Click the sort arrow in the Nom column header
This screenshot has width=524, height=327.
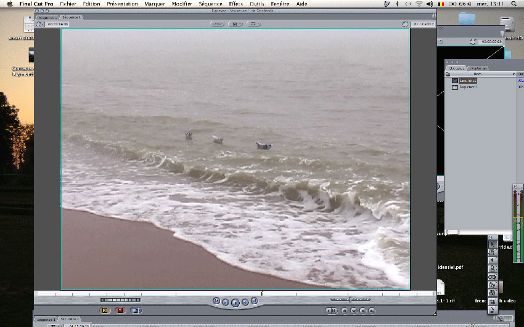(514, 74)
